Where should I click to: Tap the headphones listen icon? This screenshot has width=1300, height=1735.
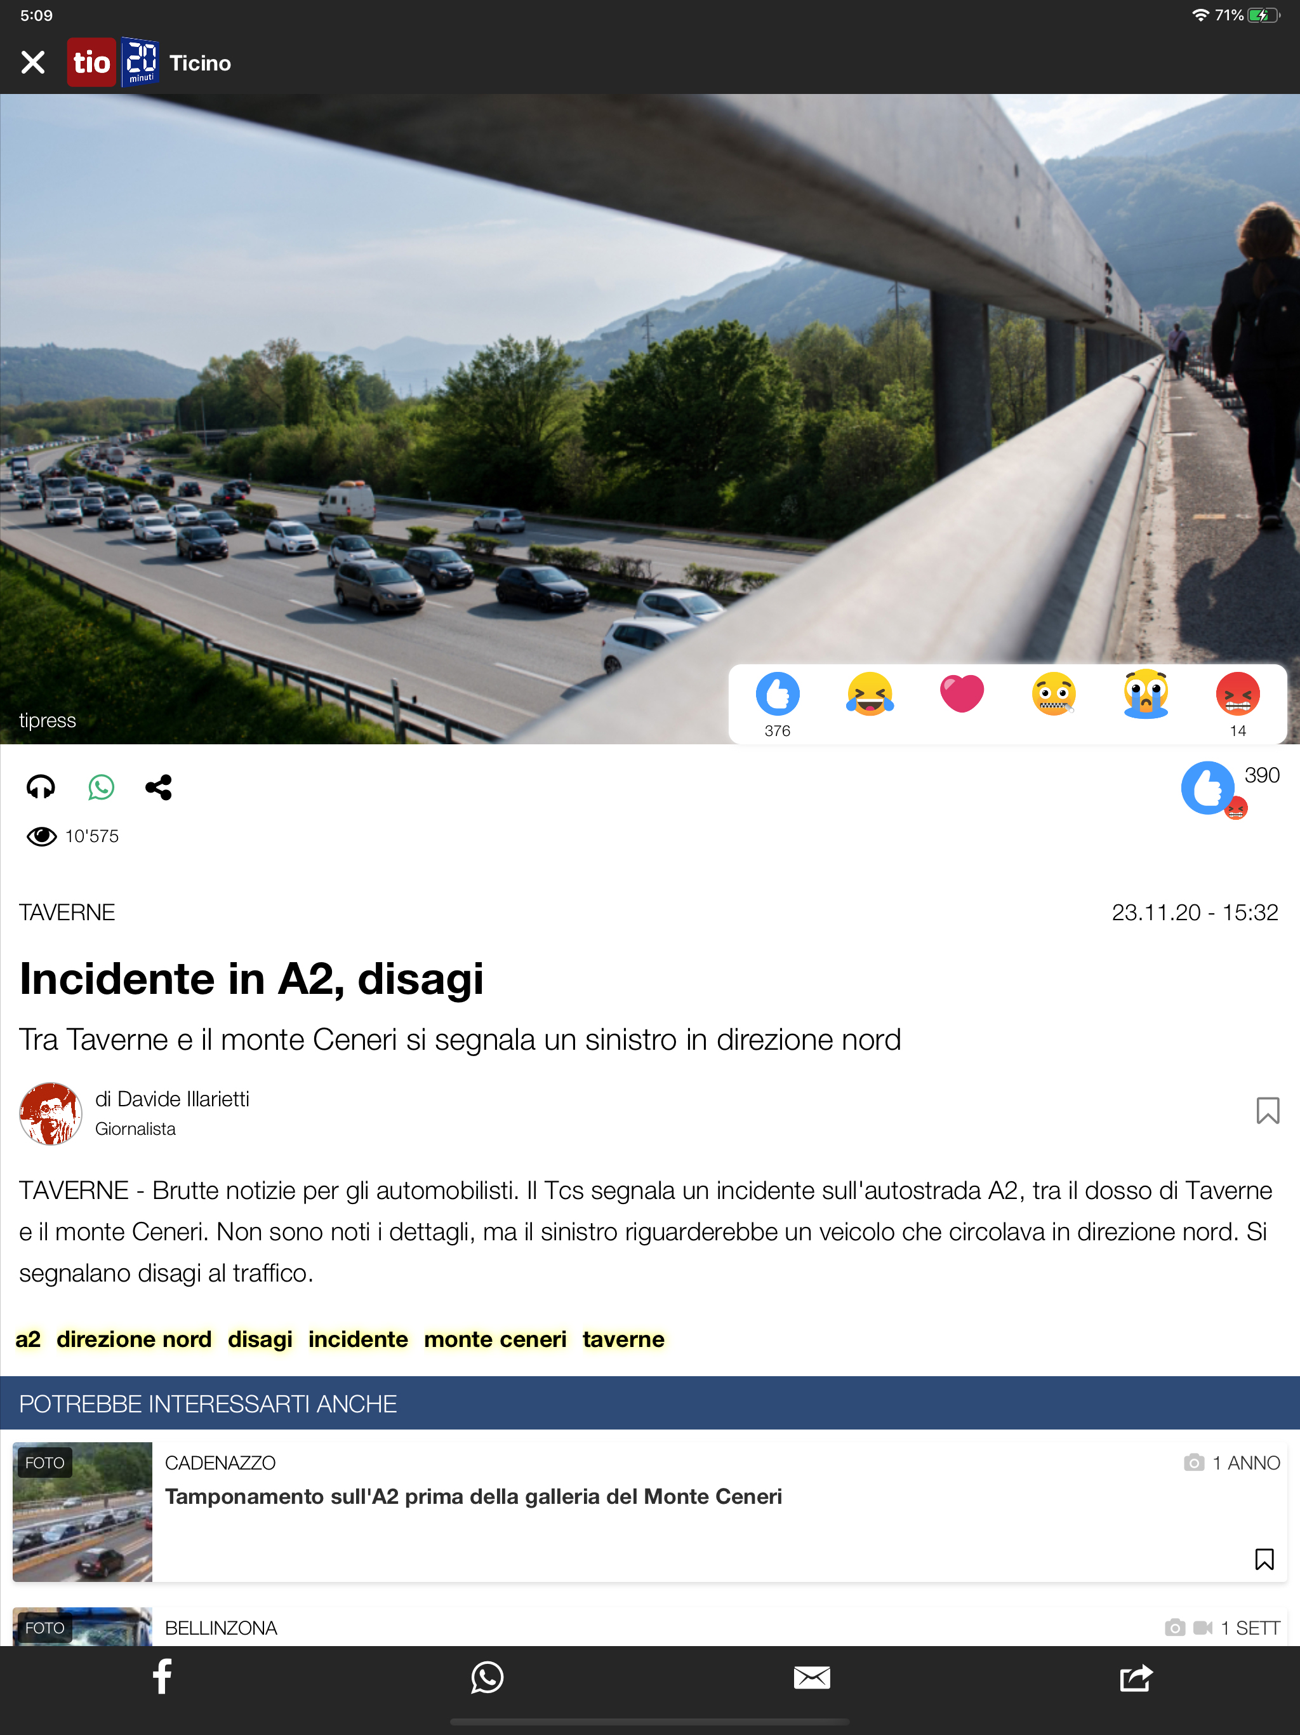point(41,787)
